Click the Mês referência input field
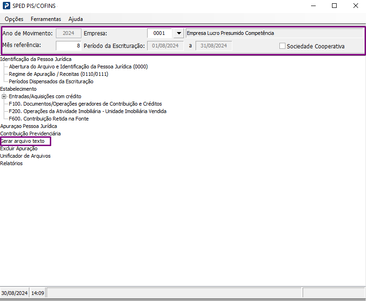The width and height of the screenshot is (366, 301). pos(68,46)
